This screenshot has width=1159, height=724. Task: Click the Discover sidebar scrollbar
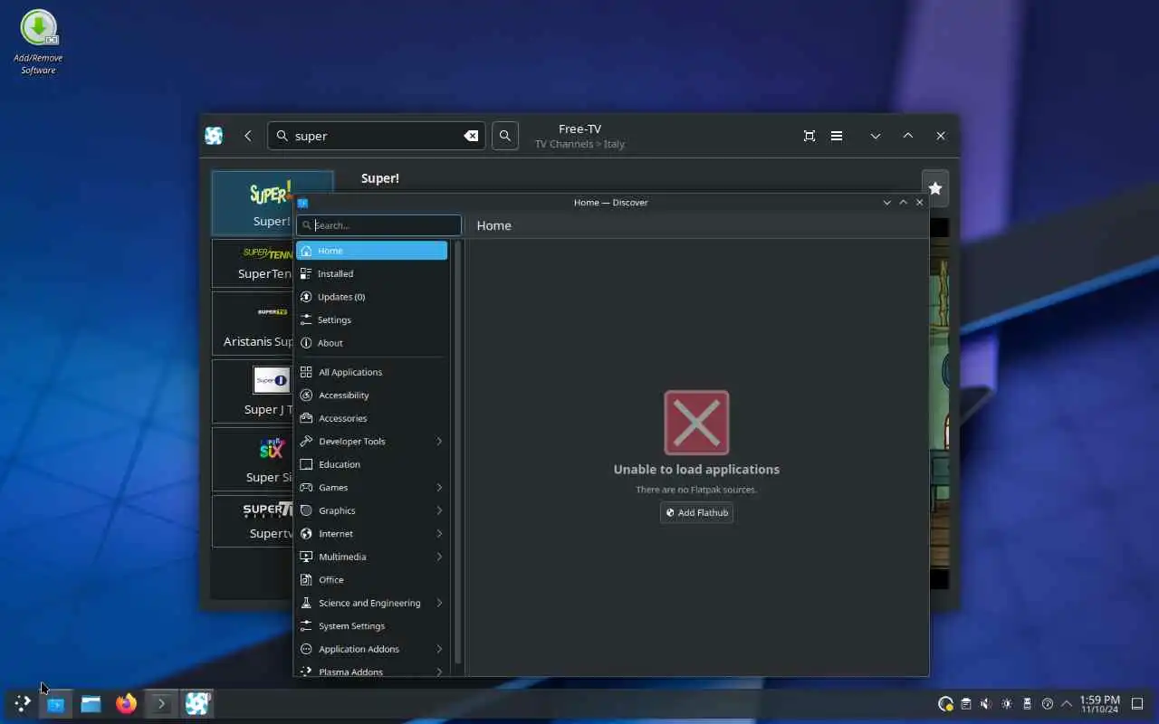(x=457, y=452)
